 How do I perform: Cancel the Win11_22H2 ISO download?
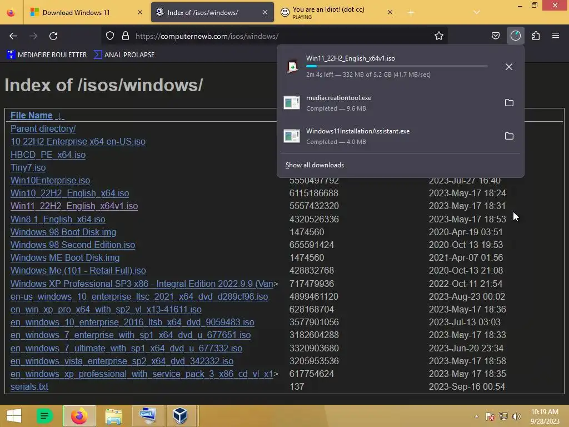click(509, 67)
